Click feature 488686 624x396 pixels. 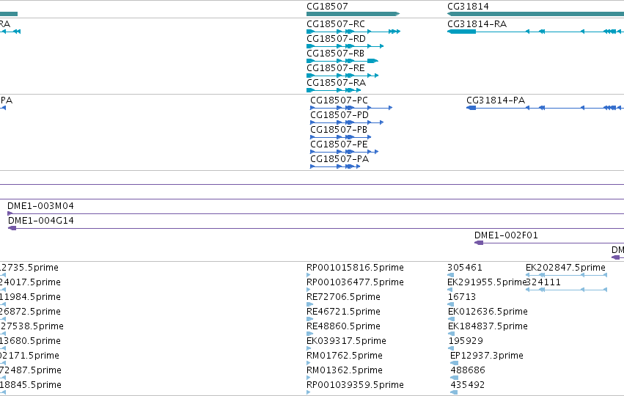468,370
